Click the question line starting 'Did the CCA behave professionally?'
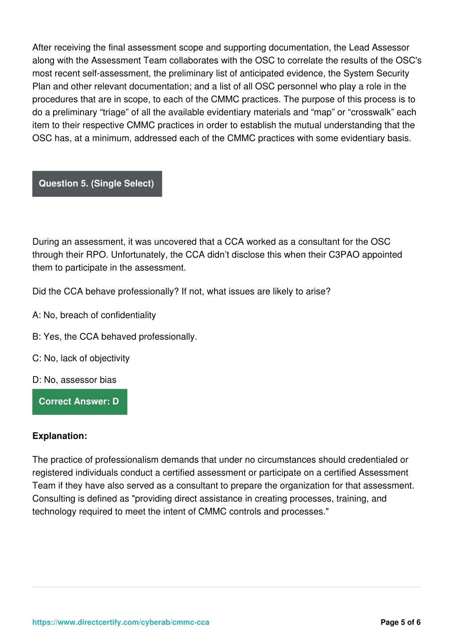The image size is (453, 641). 181,291
